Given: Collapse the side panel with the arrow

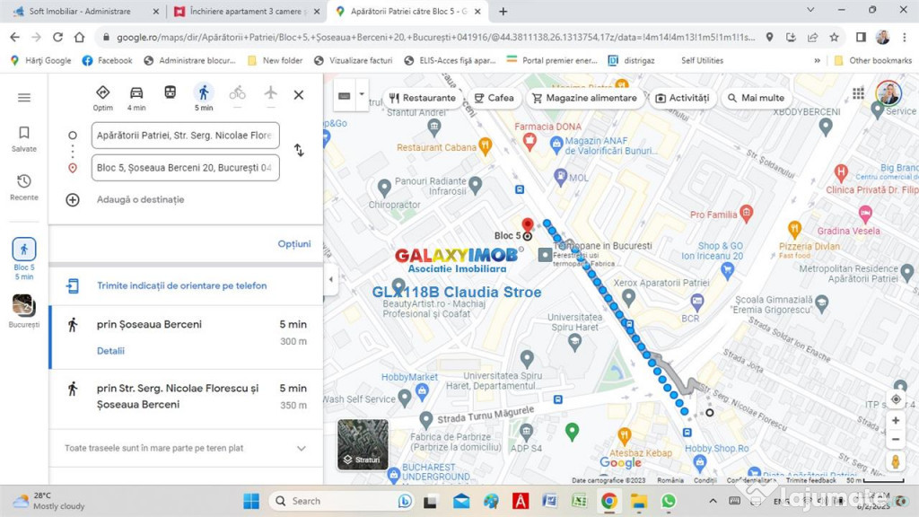Looking at the screenshot, I should 330,280.
